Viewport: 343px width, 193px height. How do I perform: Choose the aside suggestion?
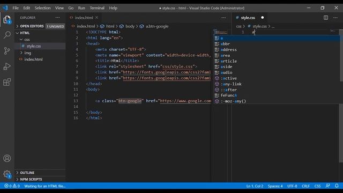277,66
